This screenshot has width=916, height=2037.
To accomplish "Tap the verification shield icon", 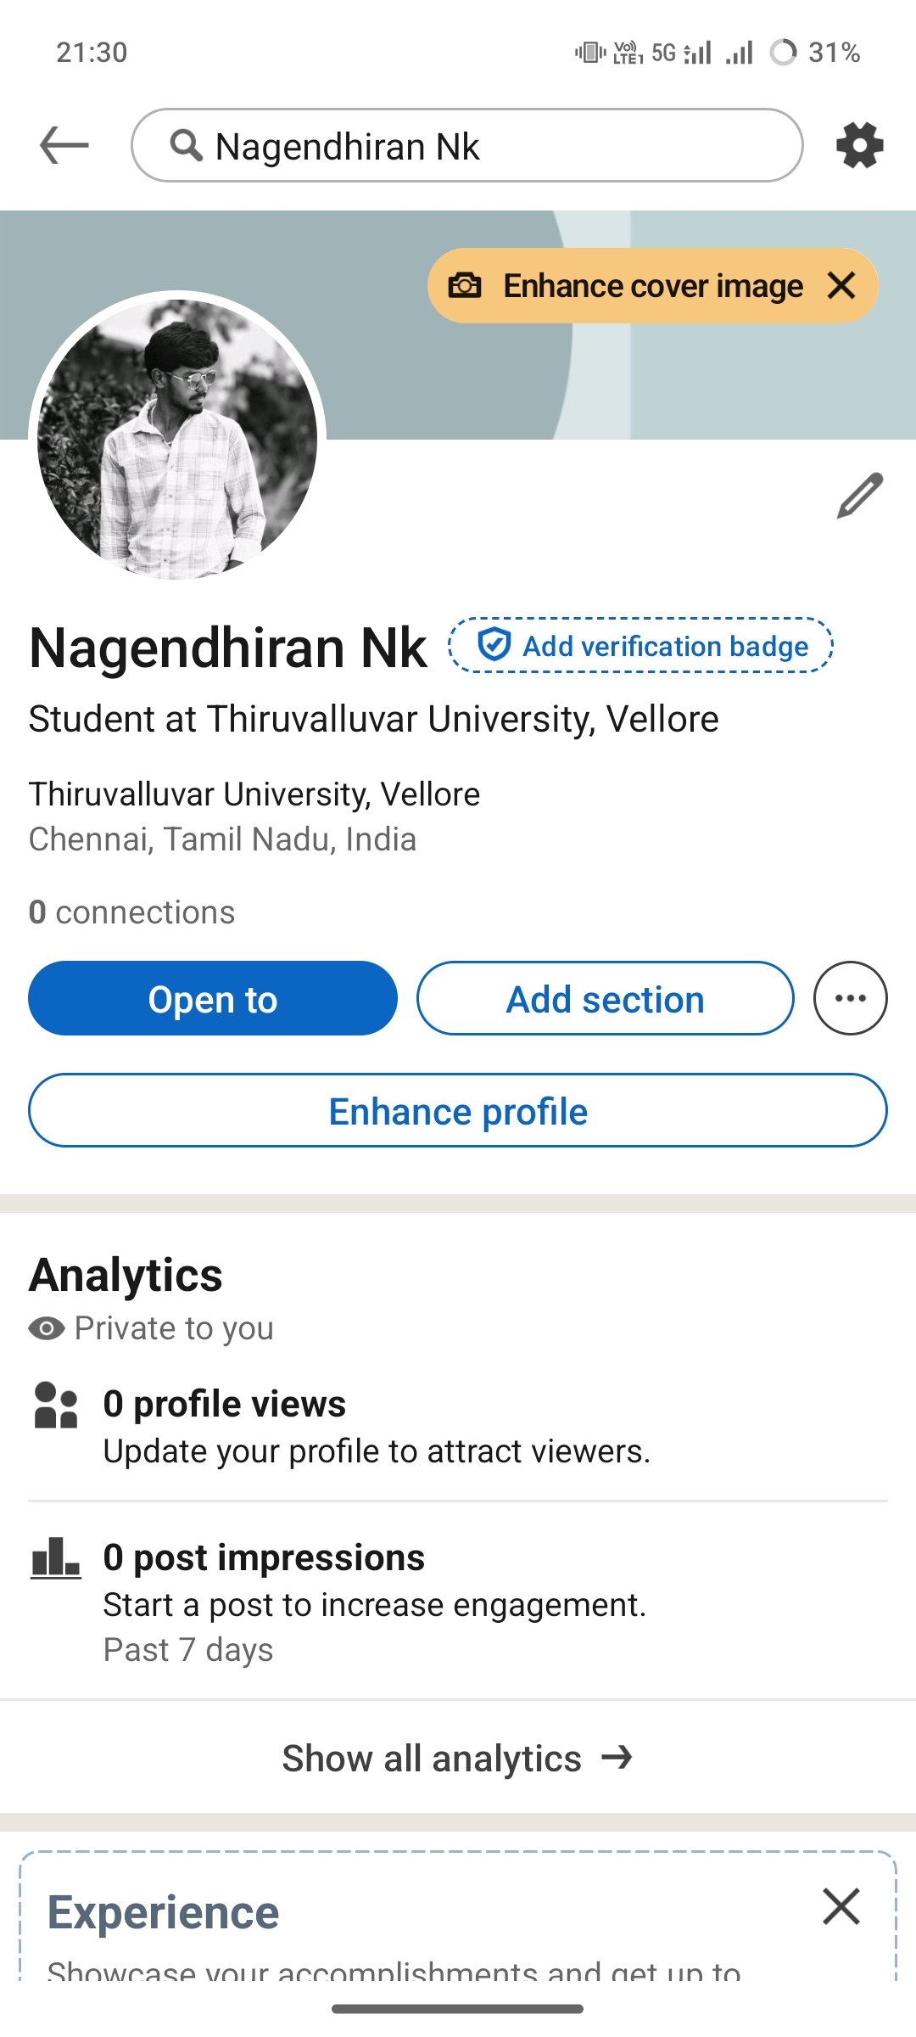I will [494, 645].
